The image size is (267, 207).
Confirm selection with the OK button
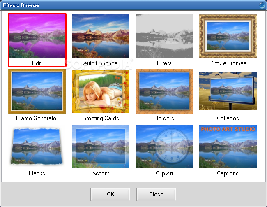(x=110, y=194)
